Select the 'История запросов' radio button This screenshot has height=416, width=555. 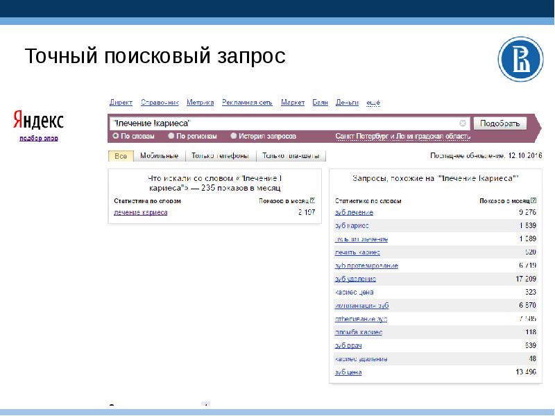234,137
